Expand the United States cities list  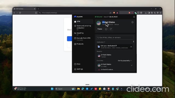(x=132, y=65)
